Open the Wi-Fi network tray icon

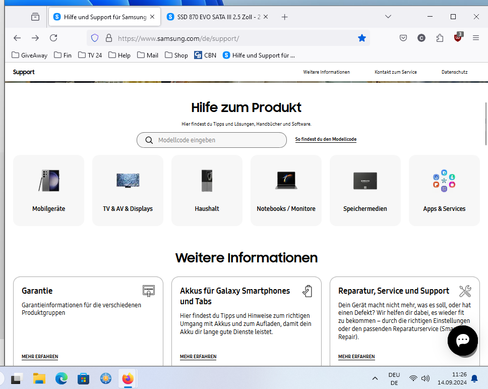click(413, 378)
